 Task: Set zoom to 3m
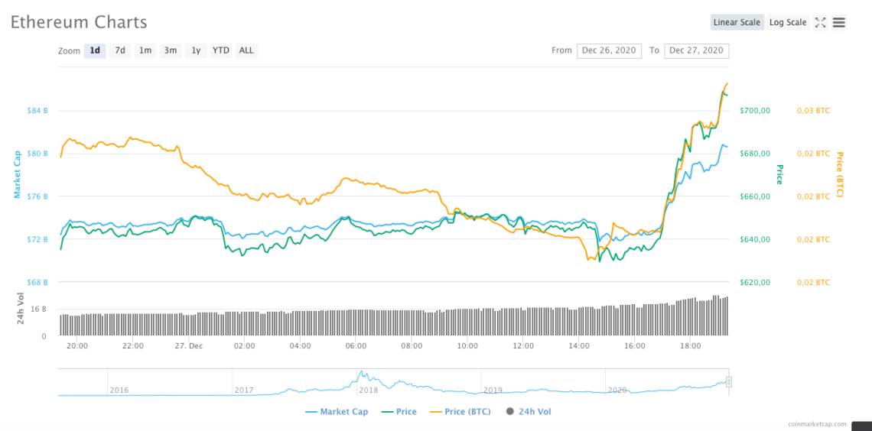(171, 50)
